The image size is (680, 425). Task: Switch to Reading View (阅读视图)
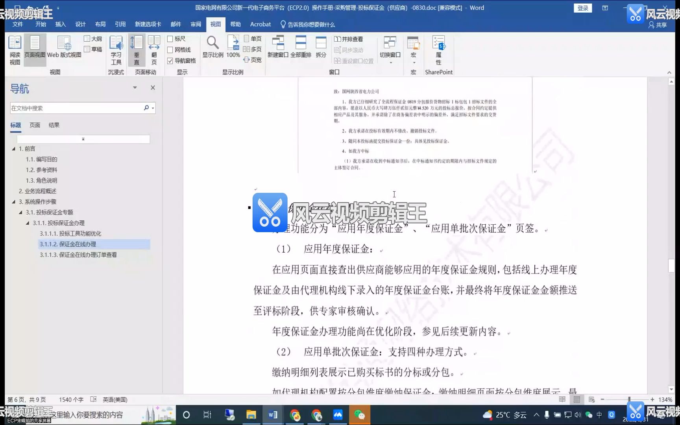(15, 50)
